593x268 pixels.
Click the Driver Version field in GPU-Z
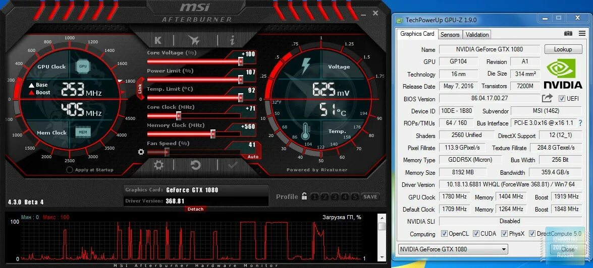[x=510, y=184]
